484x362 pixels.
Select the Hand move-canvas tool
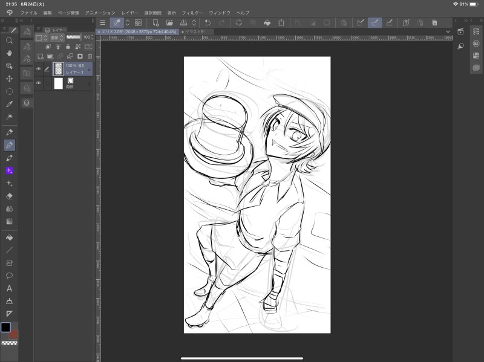(x=9, y=53)
